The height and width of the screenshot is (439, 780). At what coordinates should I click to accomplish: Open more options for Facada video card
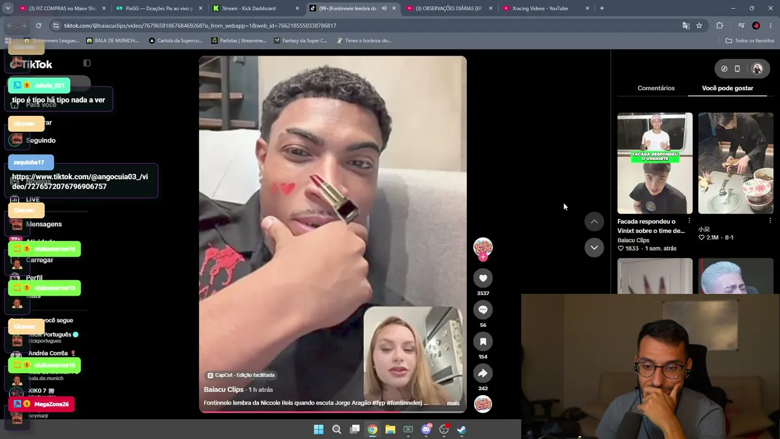(x=689, y=221)
